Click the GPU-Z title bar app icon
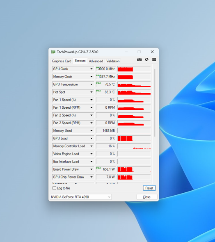Screen dimensions: 215x242 [x=53, y=52]
